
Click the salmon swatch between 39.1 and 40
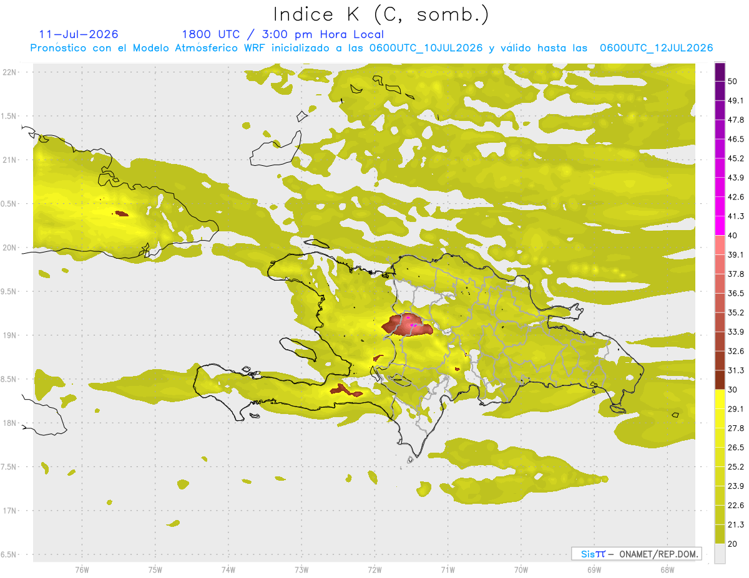[x=720, y=245]
